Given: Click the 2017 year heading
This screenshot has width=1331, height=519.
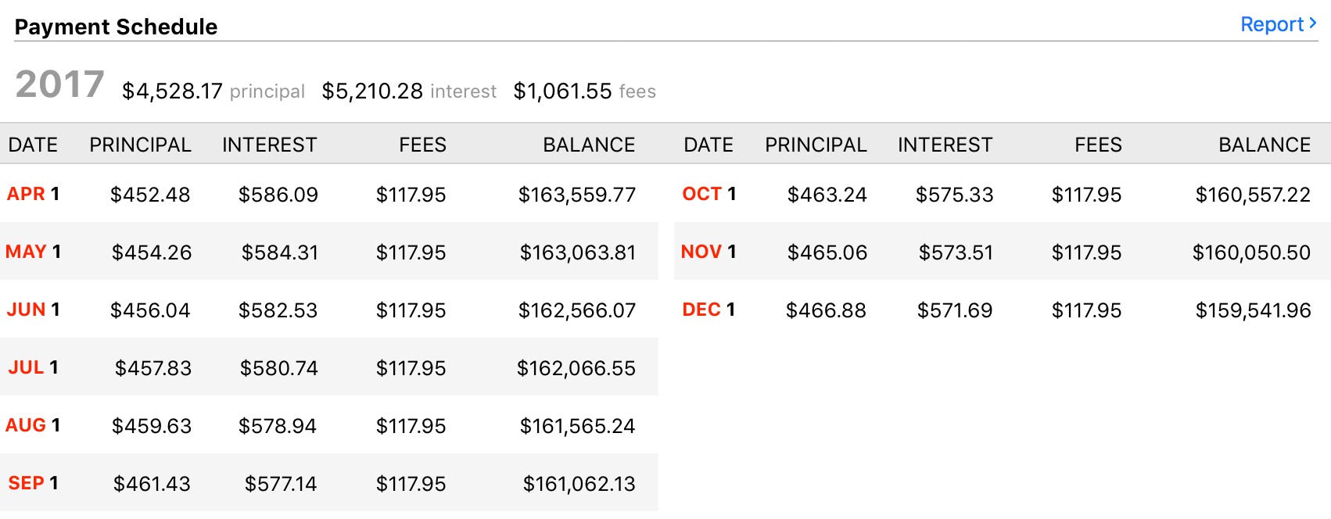Looking at the screenshot, I should pyautogui.click(x=59, y=84).
